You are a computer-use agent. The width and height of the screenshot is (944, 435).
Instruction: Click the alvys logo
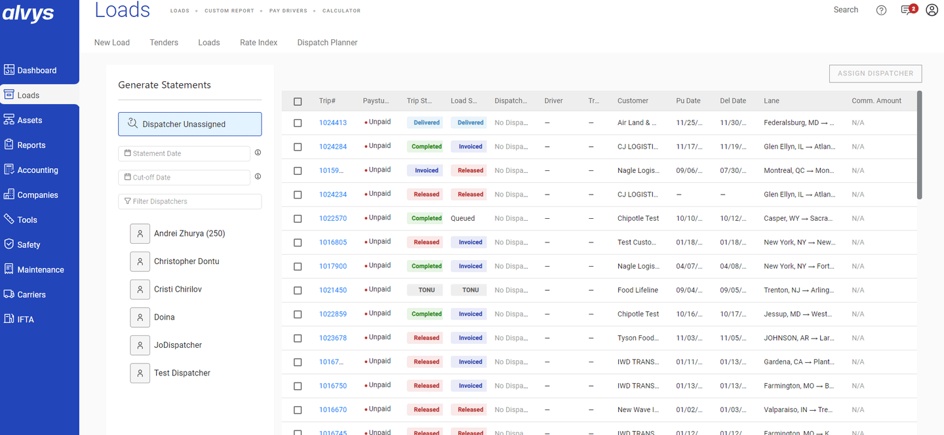click(28, 13)
